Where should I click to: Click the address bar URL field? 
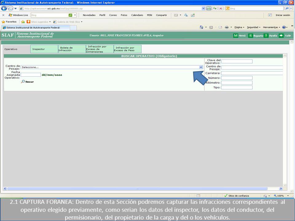click(x=110, y=9)
